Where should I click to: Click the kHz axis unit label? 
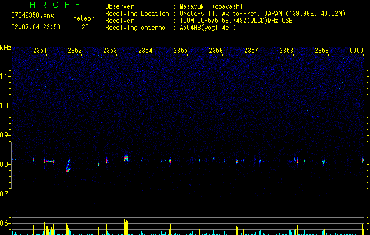click(x=5, y=48)
